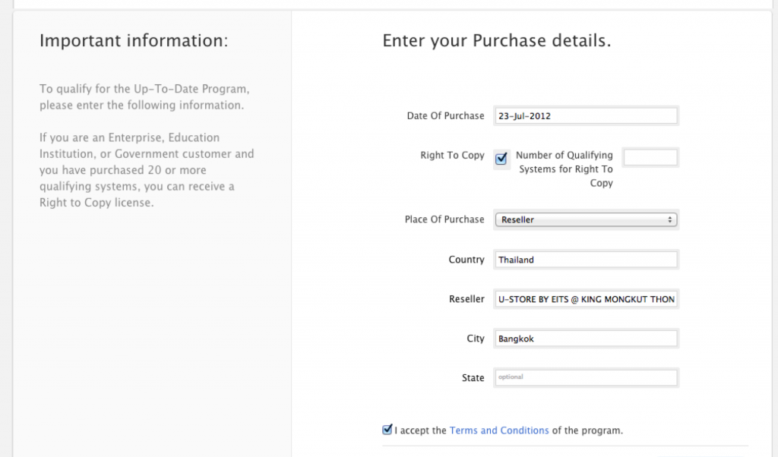This screenshot has height=457, width=778.
Task: Uncheck the Right To Copy checkbox
Action: point(501,159)
